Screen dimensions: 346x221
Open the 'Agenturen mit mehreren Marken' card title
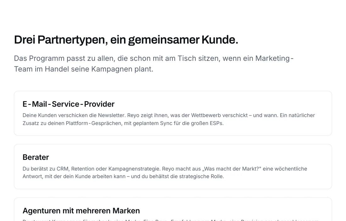(81, 211)
